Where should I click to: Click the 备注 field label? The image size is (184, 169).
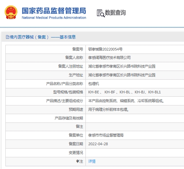point(79,126)
